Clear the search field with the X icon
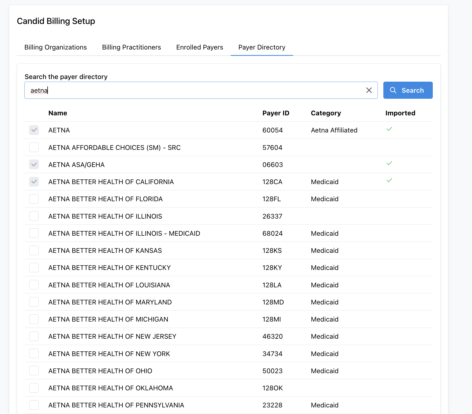This screenshot has height=414, width=472. coord(369,90)
